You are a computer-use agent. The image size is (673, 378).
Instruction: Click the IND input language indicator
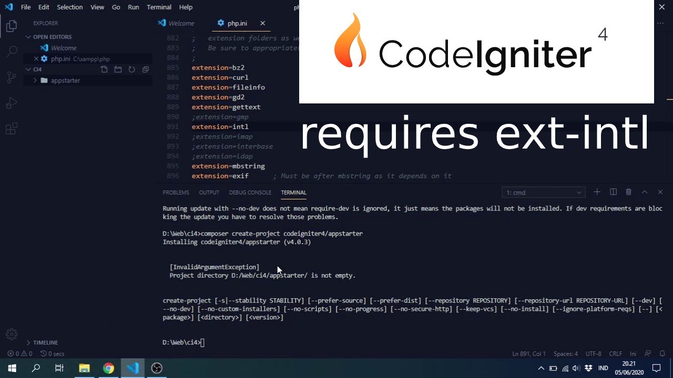603,368
